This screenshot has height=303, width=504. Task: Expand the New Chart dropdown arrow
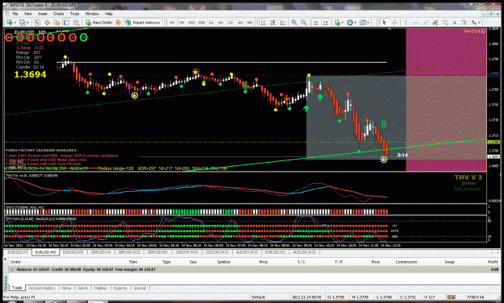[15, 23]
